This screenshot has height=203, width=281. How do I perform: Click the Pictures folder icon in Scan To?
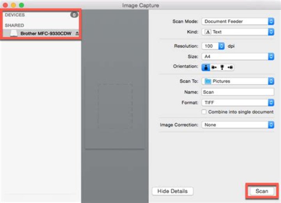208,81
